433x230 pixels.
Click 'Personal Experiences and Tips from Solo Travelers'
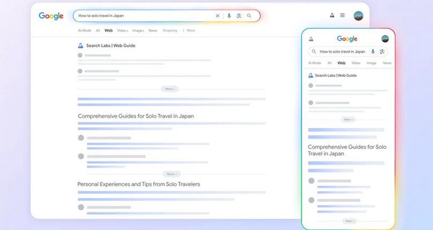point(139,184)
